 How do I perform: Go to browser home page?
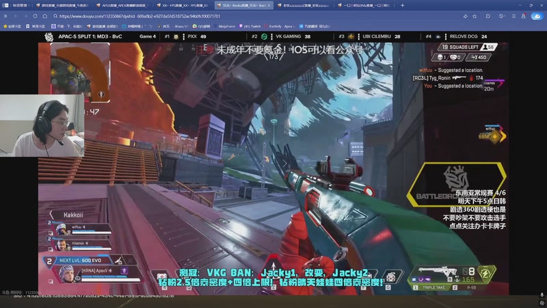tap(45, 16)
